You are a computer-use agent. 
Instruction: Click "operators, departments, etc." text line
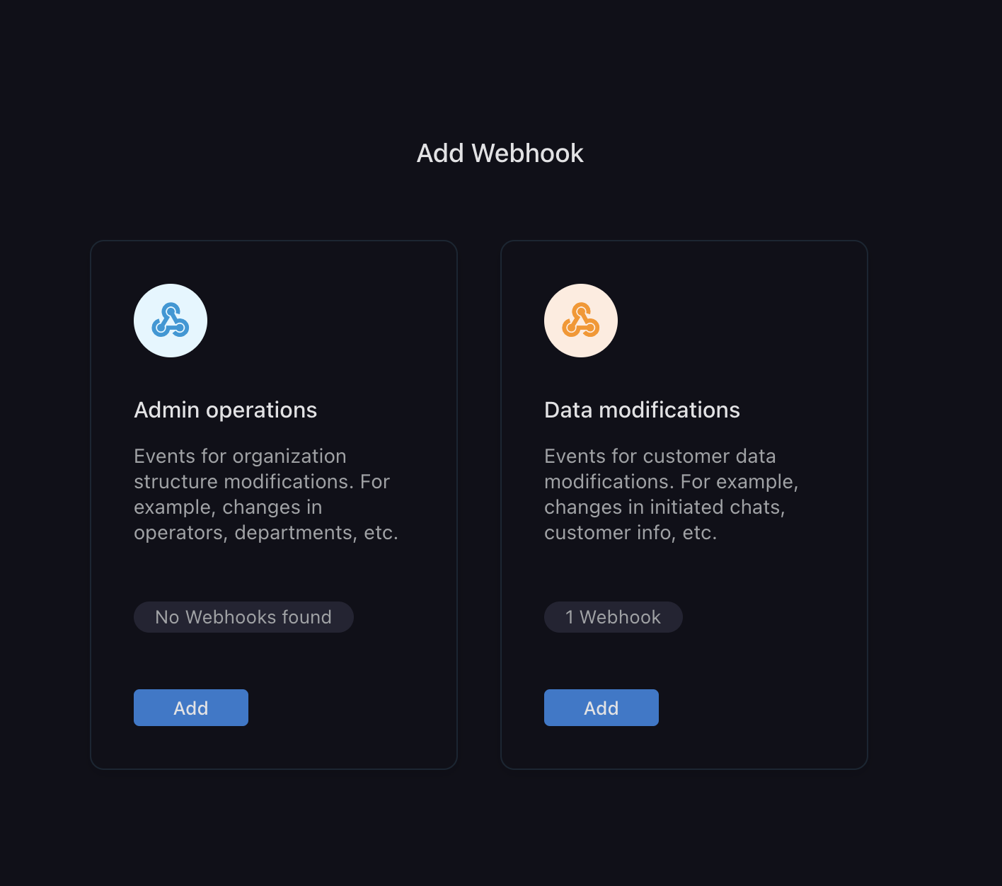pos(266,533)
